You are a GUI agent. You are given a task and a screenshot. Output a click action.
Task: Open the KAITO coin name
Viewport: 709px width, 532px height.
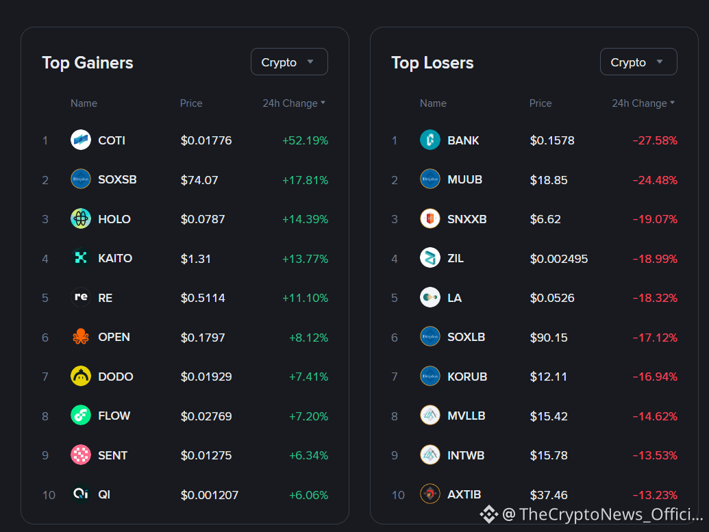(115, 259)
